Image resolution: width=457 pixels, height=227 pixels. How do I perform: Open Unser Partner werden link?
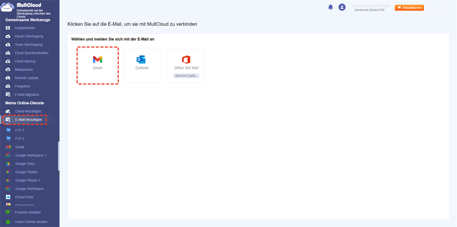coord(31,222)
